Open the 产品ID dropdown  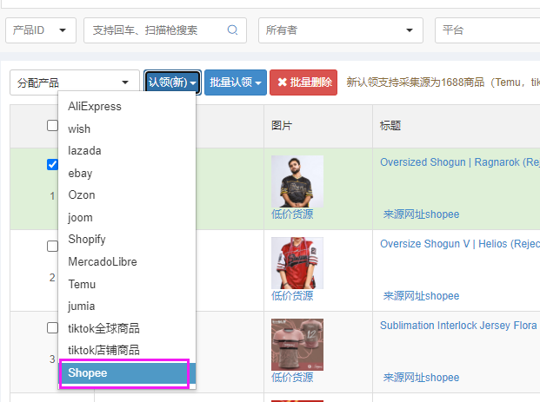41,30
